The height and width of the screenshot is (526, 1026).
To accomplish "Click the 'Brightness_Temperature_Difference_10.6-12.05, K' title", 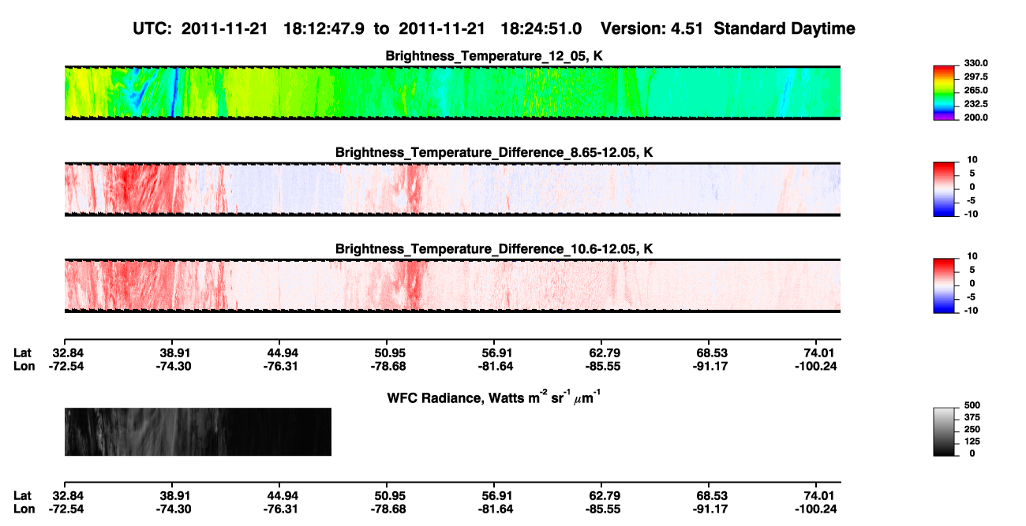I will point(494,248).
